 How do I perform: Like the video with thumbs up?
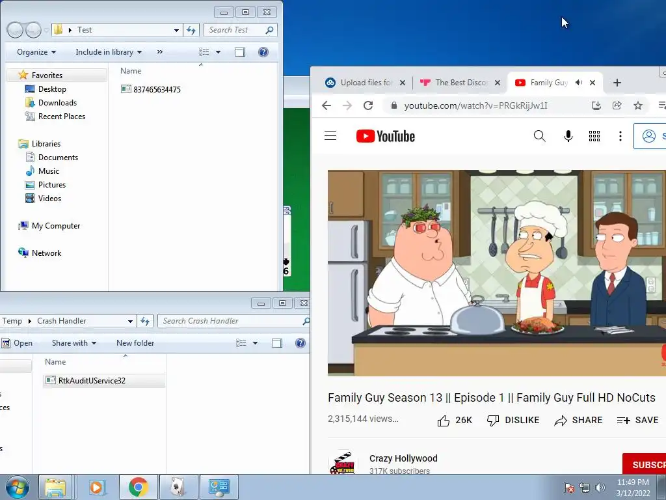(x=455, y=420)
